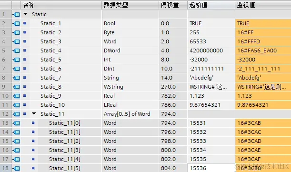
Task: Select the Static_11 array name
Action: [x=52, y=114]
